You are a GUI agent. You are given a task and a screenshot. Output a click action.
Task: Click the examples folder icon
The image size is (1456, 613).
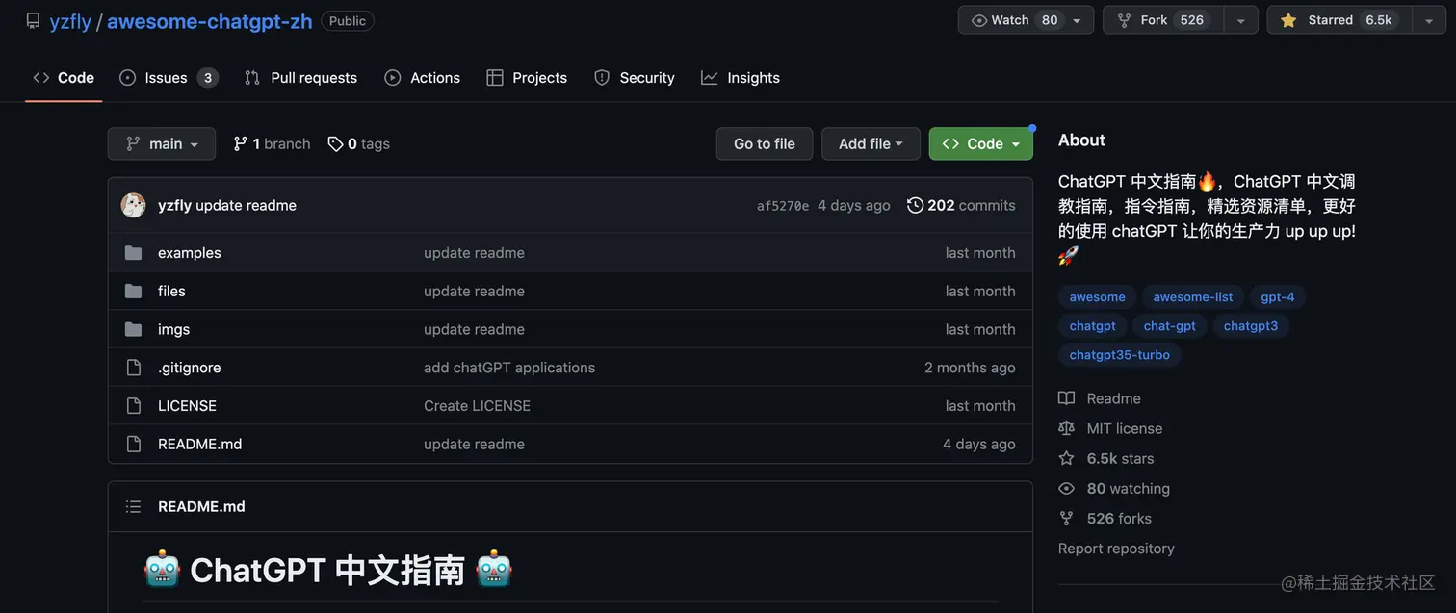coord(134,253)
